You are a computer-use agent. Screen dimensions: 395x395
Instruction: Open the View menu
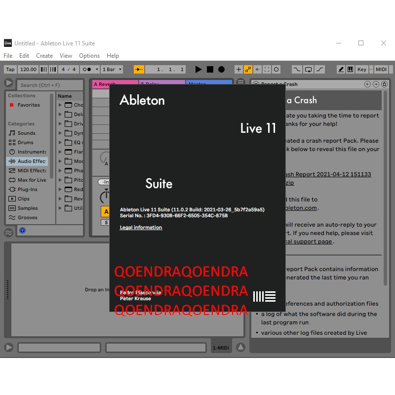click(x=66, y=56)
